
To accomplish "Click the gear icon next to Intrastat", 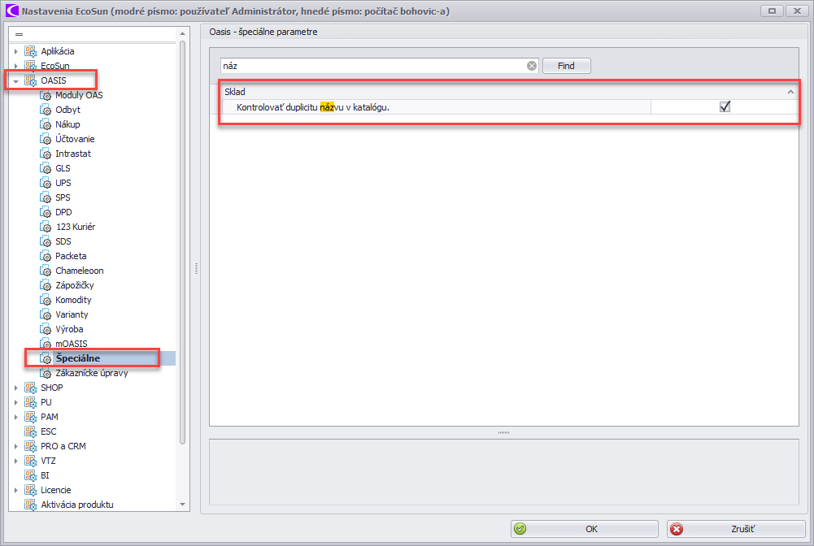I will [x=46, y=154].
